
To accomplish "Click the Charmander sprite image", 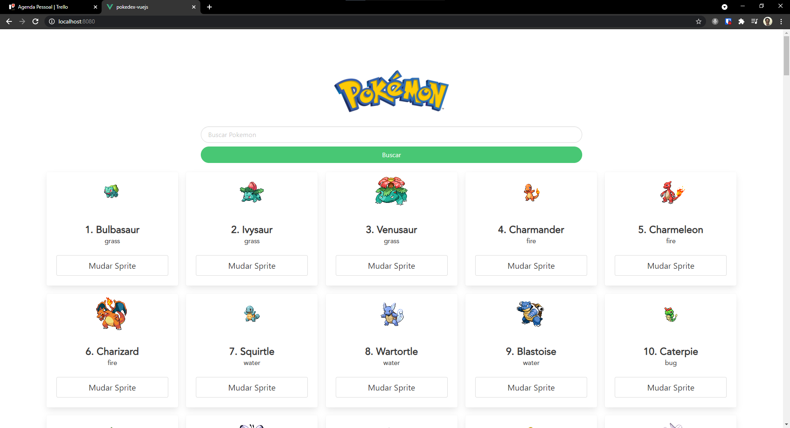I will tap(531, 192).
